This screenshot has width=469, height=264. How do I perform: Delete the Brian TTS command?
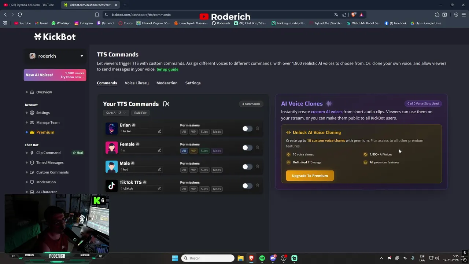258,128
